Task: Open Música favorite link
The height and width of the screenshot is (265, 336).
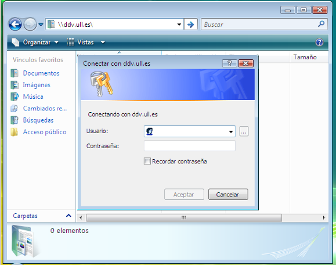Action: click(x=33, y=96)
